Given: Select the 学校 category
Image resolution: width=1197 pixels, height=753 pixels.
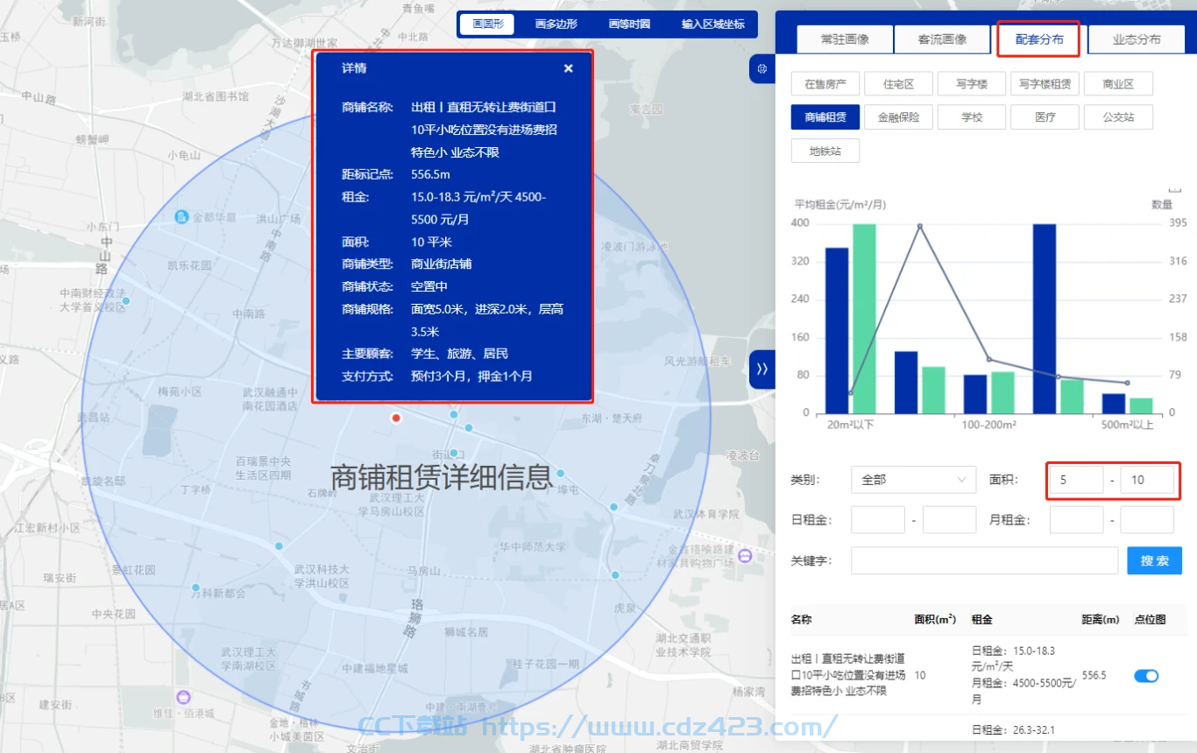Looking at the screenshot, I should 972,116.
